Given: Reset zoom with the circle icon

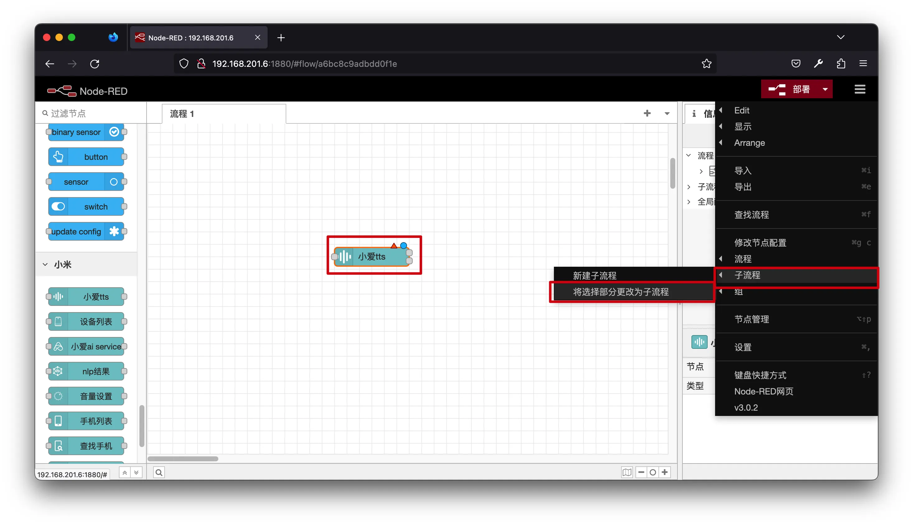Looking at the screenshot, I should click(653, 472).
